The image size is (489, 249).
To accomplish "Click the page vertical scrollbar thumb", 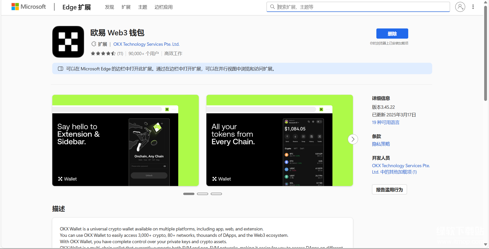I will [x=486, y=53].
